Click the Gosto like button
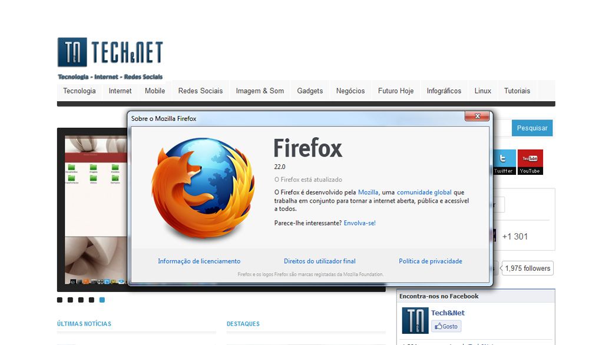This screenshot has width=589, height=345. tap(446, 326)
